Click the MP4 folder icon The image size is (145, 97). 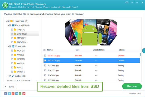click(15, 59)
